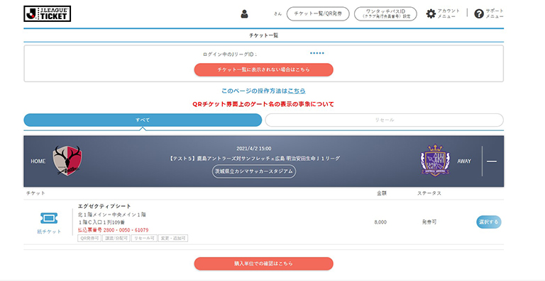This screenshot has height=281, width=545.
Task: Click the Kashima Antlers home team crest
Action: (67, 160)
